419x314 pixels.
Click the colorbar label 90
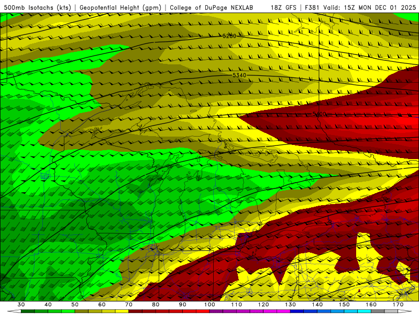pos(183,305)
